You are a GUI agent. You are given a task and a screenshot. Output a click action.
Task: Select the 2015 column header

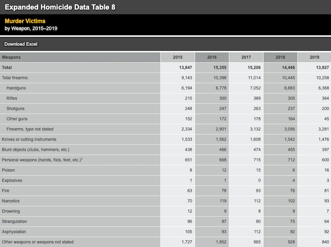pos(177,57)
